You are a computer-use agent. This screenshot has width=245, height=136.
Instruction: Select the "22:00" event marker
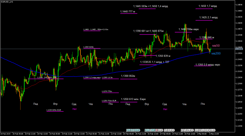tap(212, 130)
